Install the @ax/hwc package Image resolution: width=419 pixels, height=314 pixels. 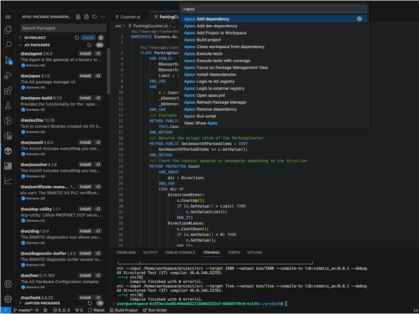tap(85, 275)
